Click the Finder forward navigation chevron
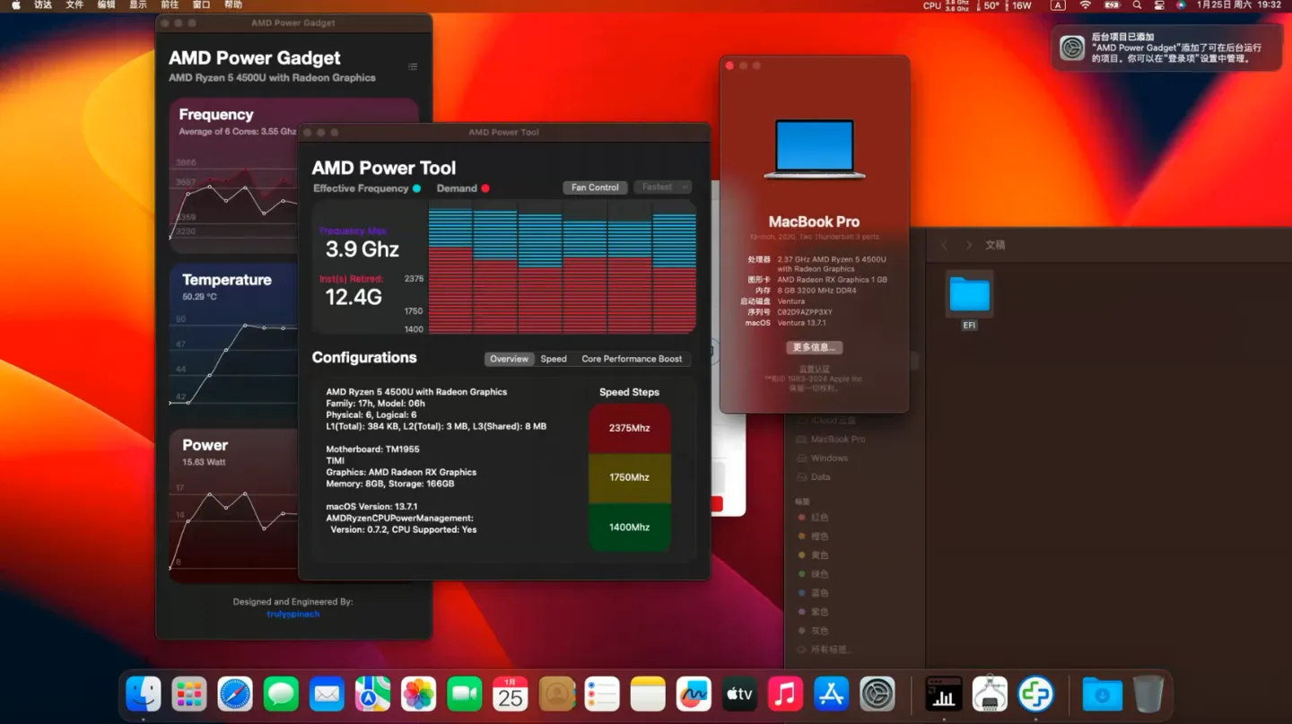The height and width of the screenshot is (724, 1292). pos(969,244)
